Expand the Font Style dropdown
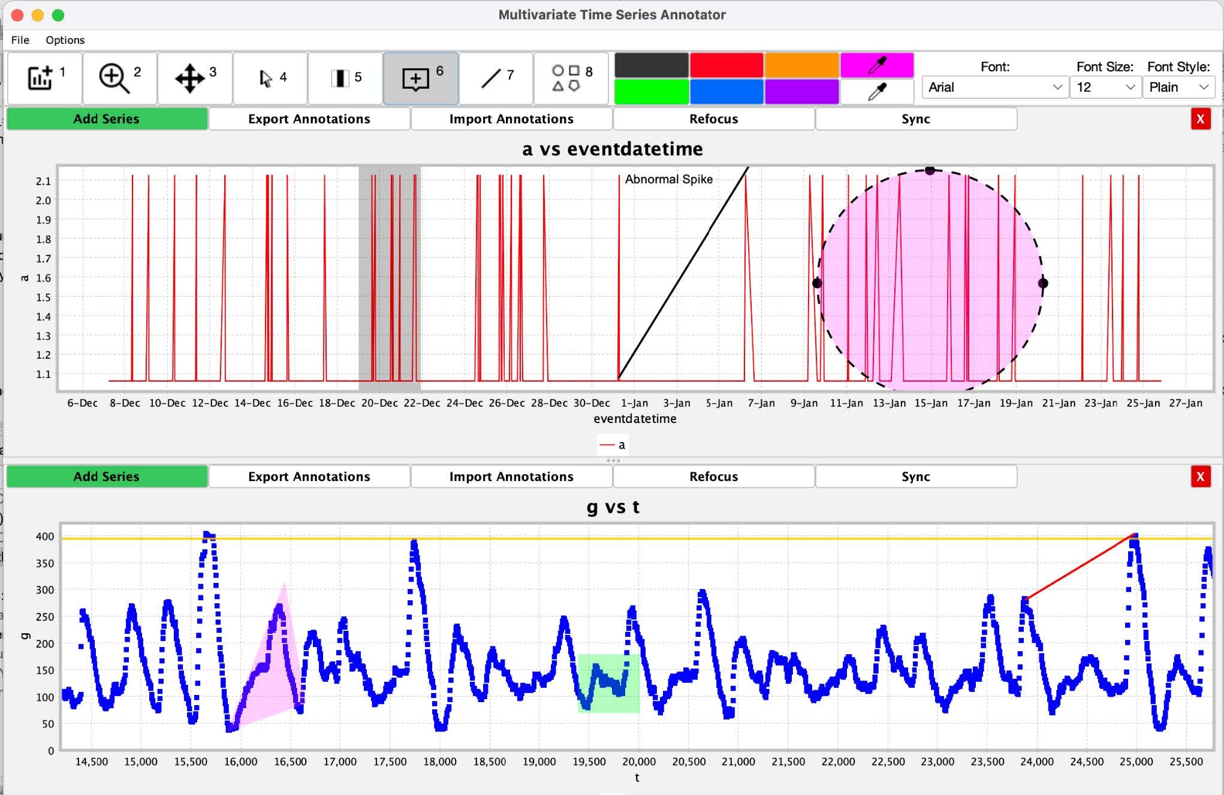Screen dimensions: 1224x795 pos(1178,87)
